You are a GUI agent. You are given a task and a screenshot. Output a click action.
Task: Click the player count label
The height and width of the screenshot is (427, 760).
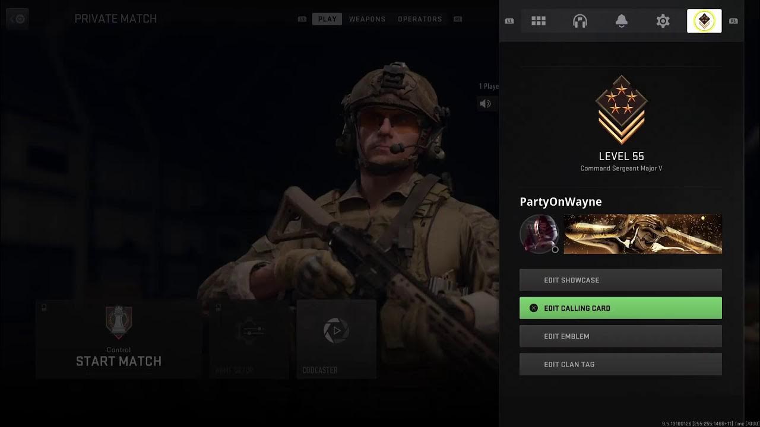pos(489,87)
